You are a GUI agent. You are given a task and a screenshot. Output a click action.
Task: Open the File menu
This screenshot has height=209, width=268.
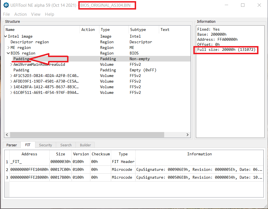click(x=6, y=14)
